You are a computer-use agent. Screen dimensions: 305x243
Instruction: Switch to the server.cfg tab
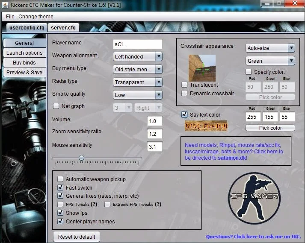tap(63, 28)
